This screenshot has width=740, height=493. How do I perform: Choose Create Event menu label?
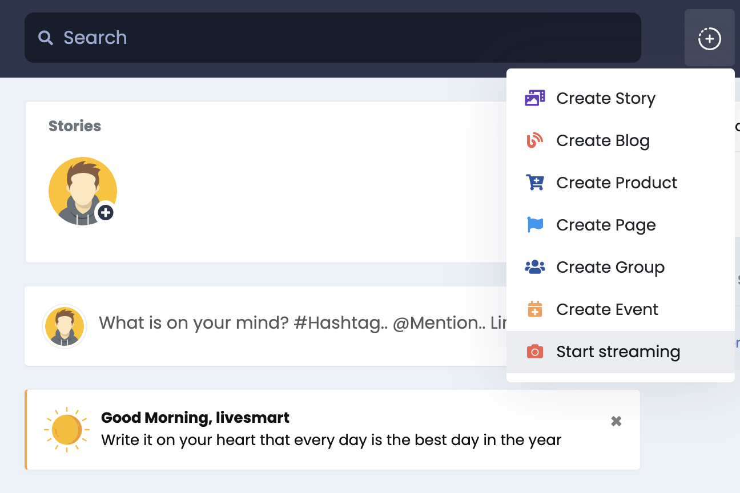tap(607, 309)
